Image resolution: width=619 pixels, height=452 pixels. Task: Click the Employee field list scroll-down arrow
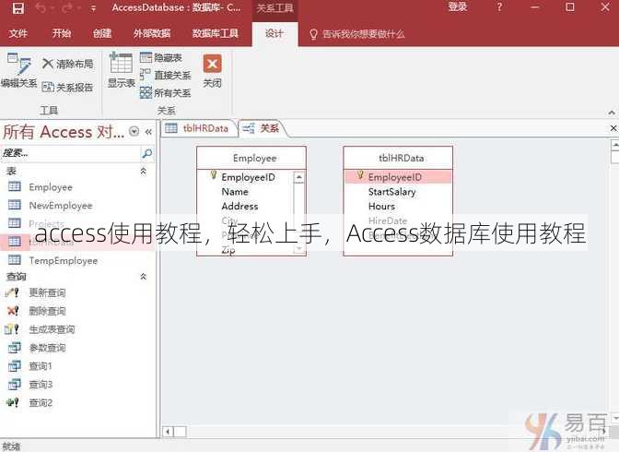[298, 248]
